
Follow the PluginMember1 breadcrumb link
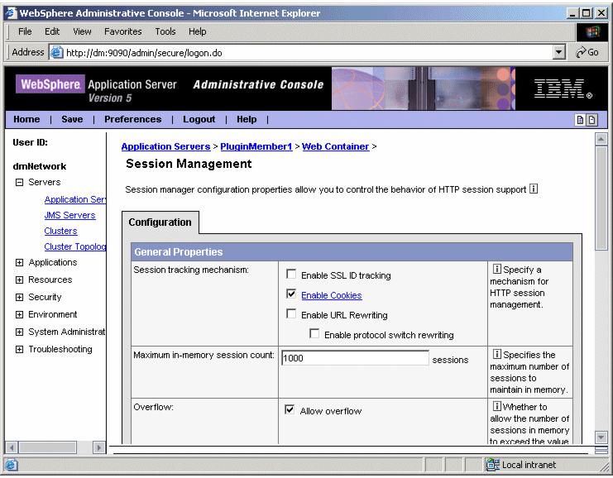pyautogui.click(x=256, y=146)
